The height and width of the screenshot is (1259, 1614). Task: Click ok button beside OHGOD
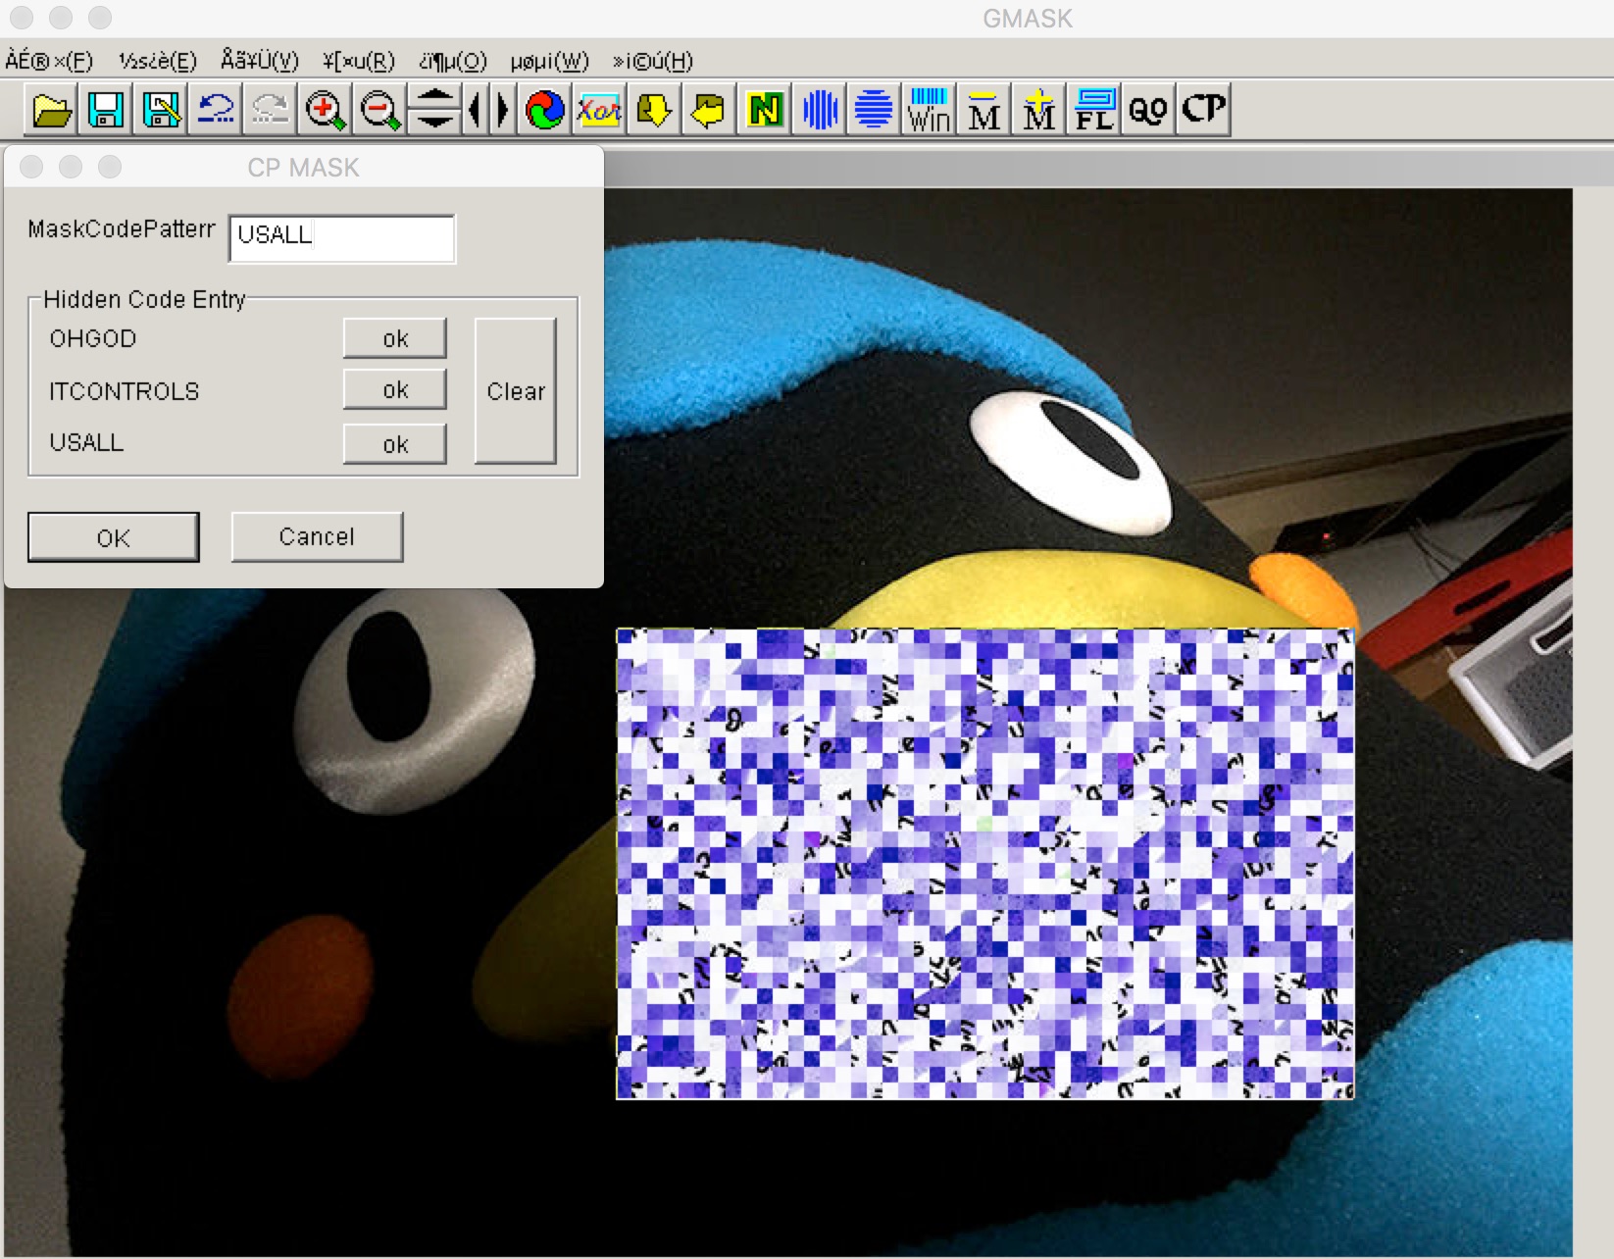(395, 338)
